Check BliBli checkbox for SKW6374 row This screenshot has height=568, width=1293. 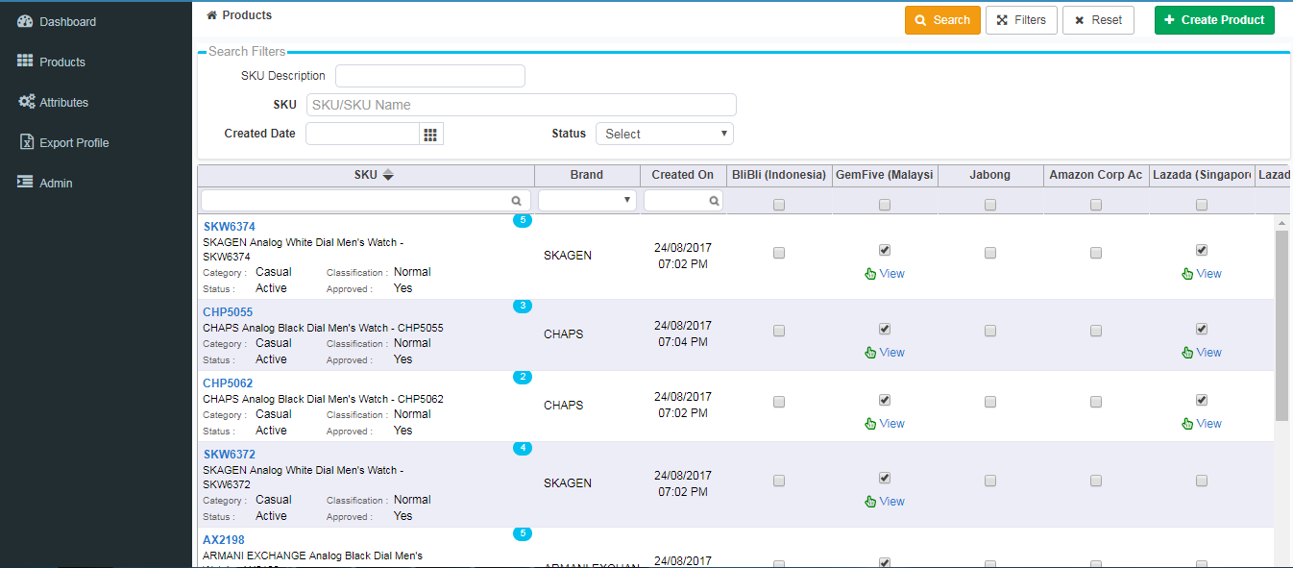(779, 253)
